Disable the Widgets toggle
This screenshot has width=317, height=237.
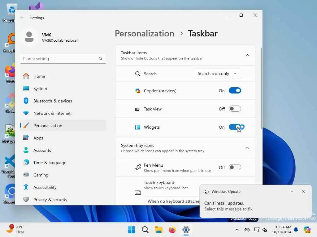pos(235,127)
